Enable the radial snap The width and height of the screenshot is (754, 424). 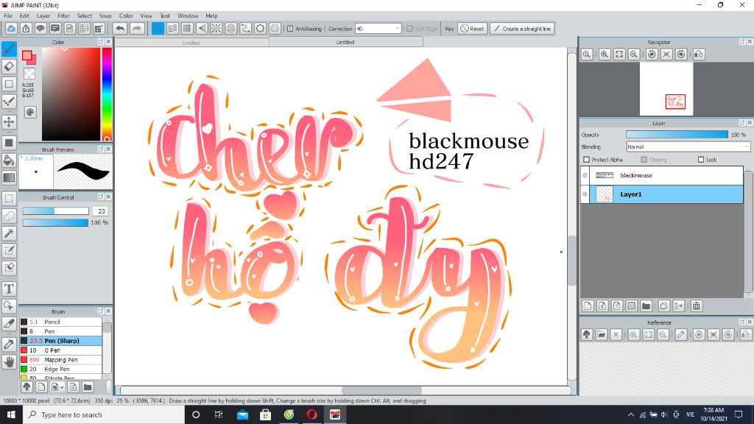[x=216, y=29]
